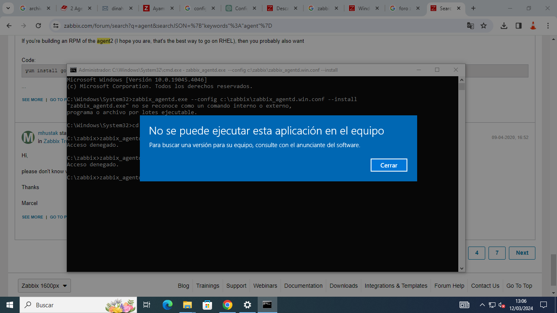Open Task View in the taskbar
Image resolution: width=557 pixels, height=313 pixels.
click(x=147, y=305)
